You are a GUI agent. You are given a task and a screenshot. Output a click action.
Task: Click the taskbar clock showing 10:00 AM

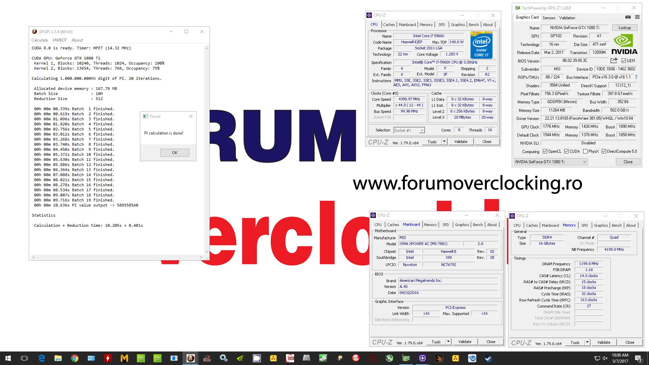[x=620, y=358]
